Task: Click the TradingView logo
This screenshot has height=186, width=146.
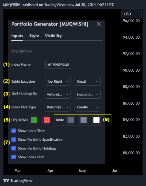Action: (18, 180)
